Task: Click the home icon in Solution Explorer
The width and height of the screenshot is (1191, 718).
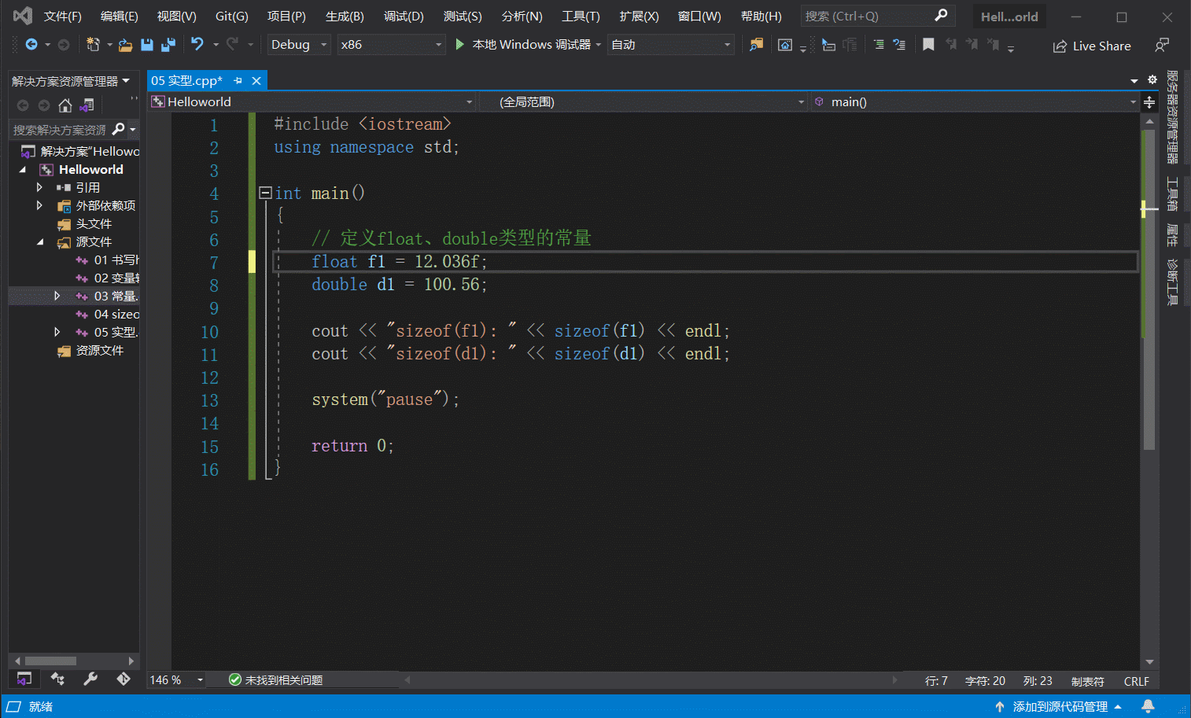Action: tap(65, 105)
